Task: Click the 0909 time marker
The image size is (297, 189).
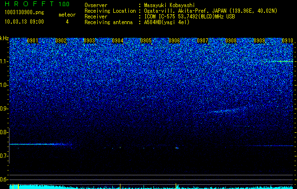Action: coord(259,41)
